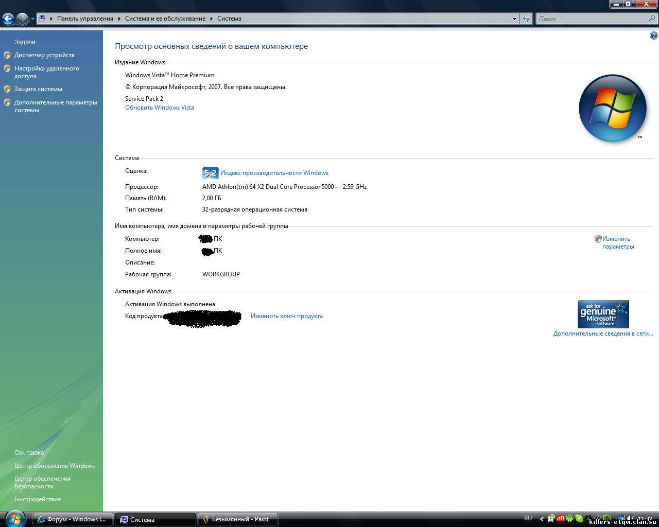Open Индекс производительности Windows link
659x527 pixels.
point(274,173)
